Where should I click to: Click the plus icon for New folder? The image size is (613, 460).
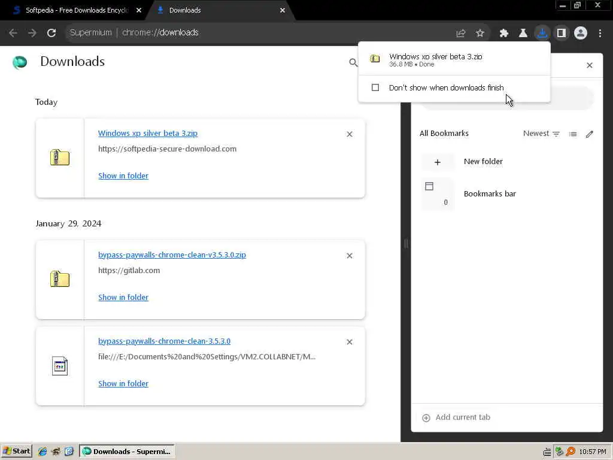[x=438, y=162]
